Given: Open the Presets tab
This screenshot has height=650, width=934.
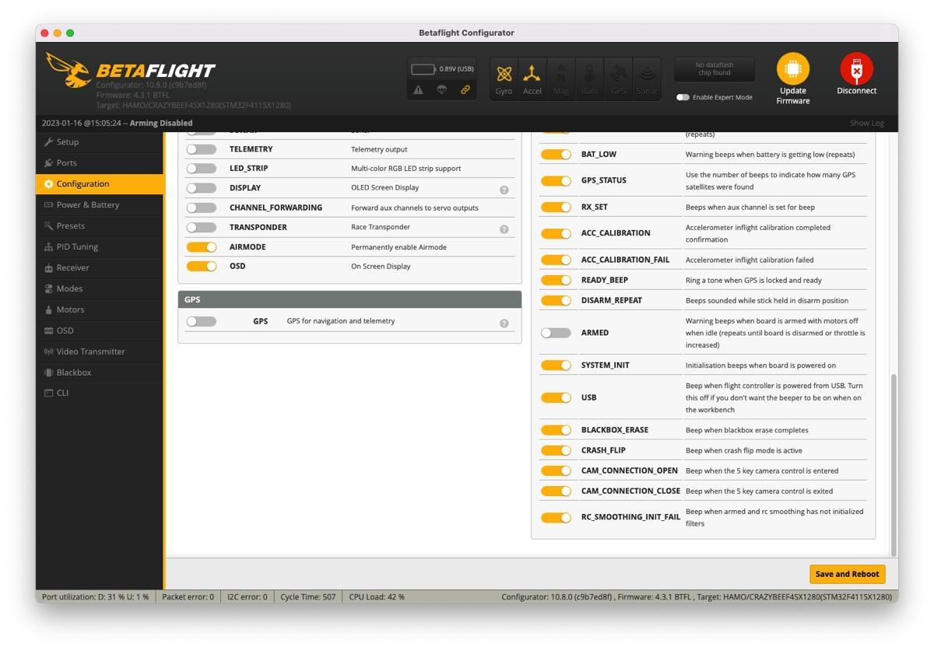Looking at the screenshot, I should 100,226.
